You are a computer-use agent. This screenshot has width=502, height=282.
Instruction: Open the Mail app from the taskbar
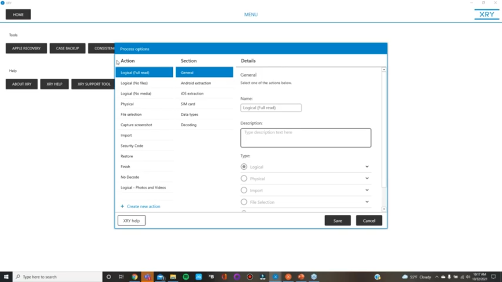(160, 276)
